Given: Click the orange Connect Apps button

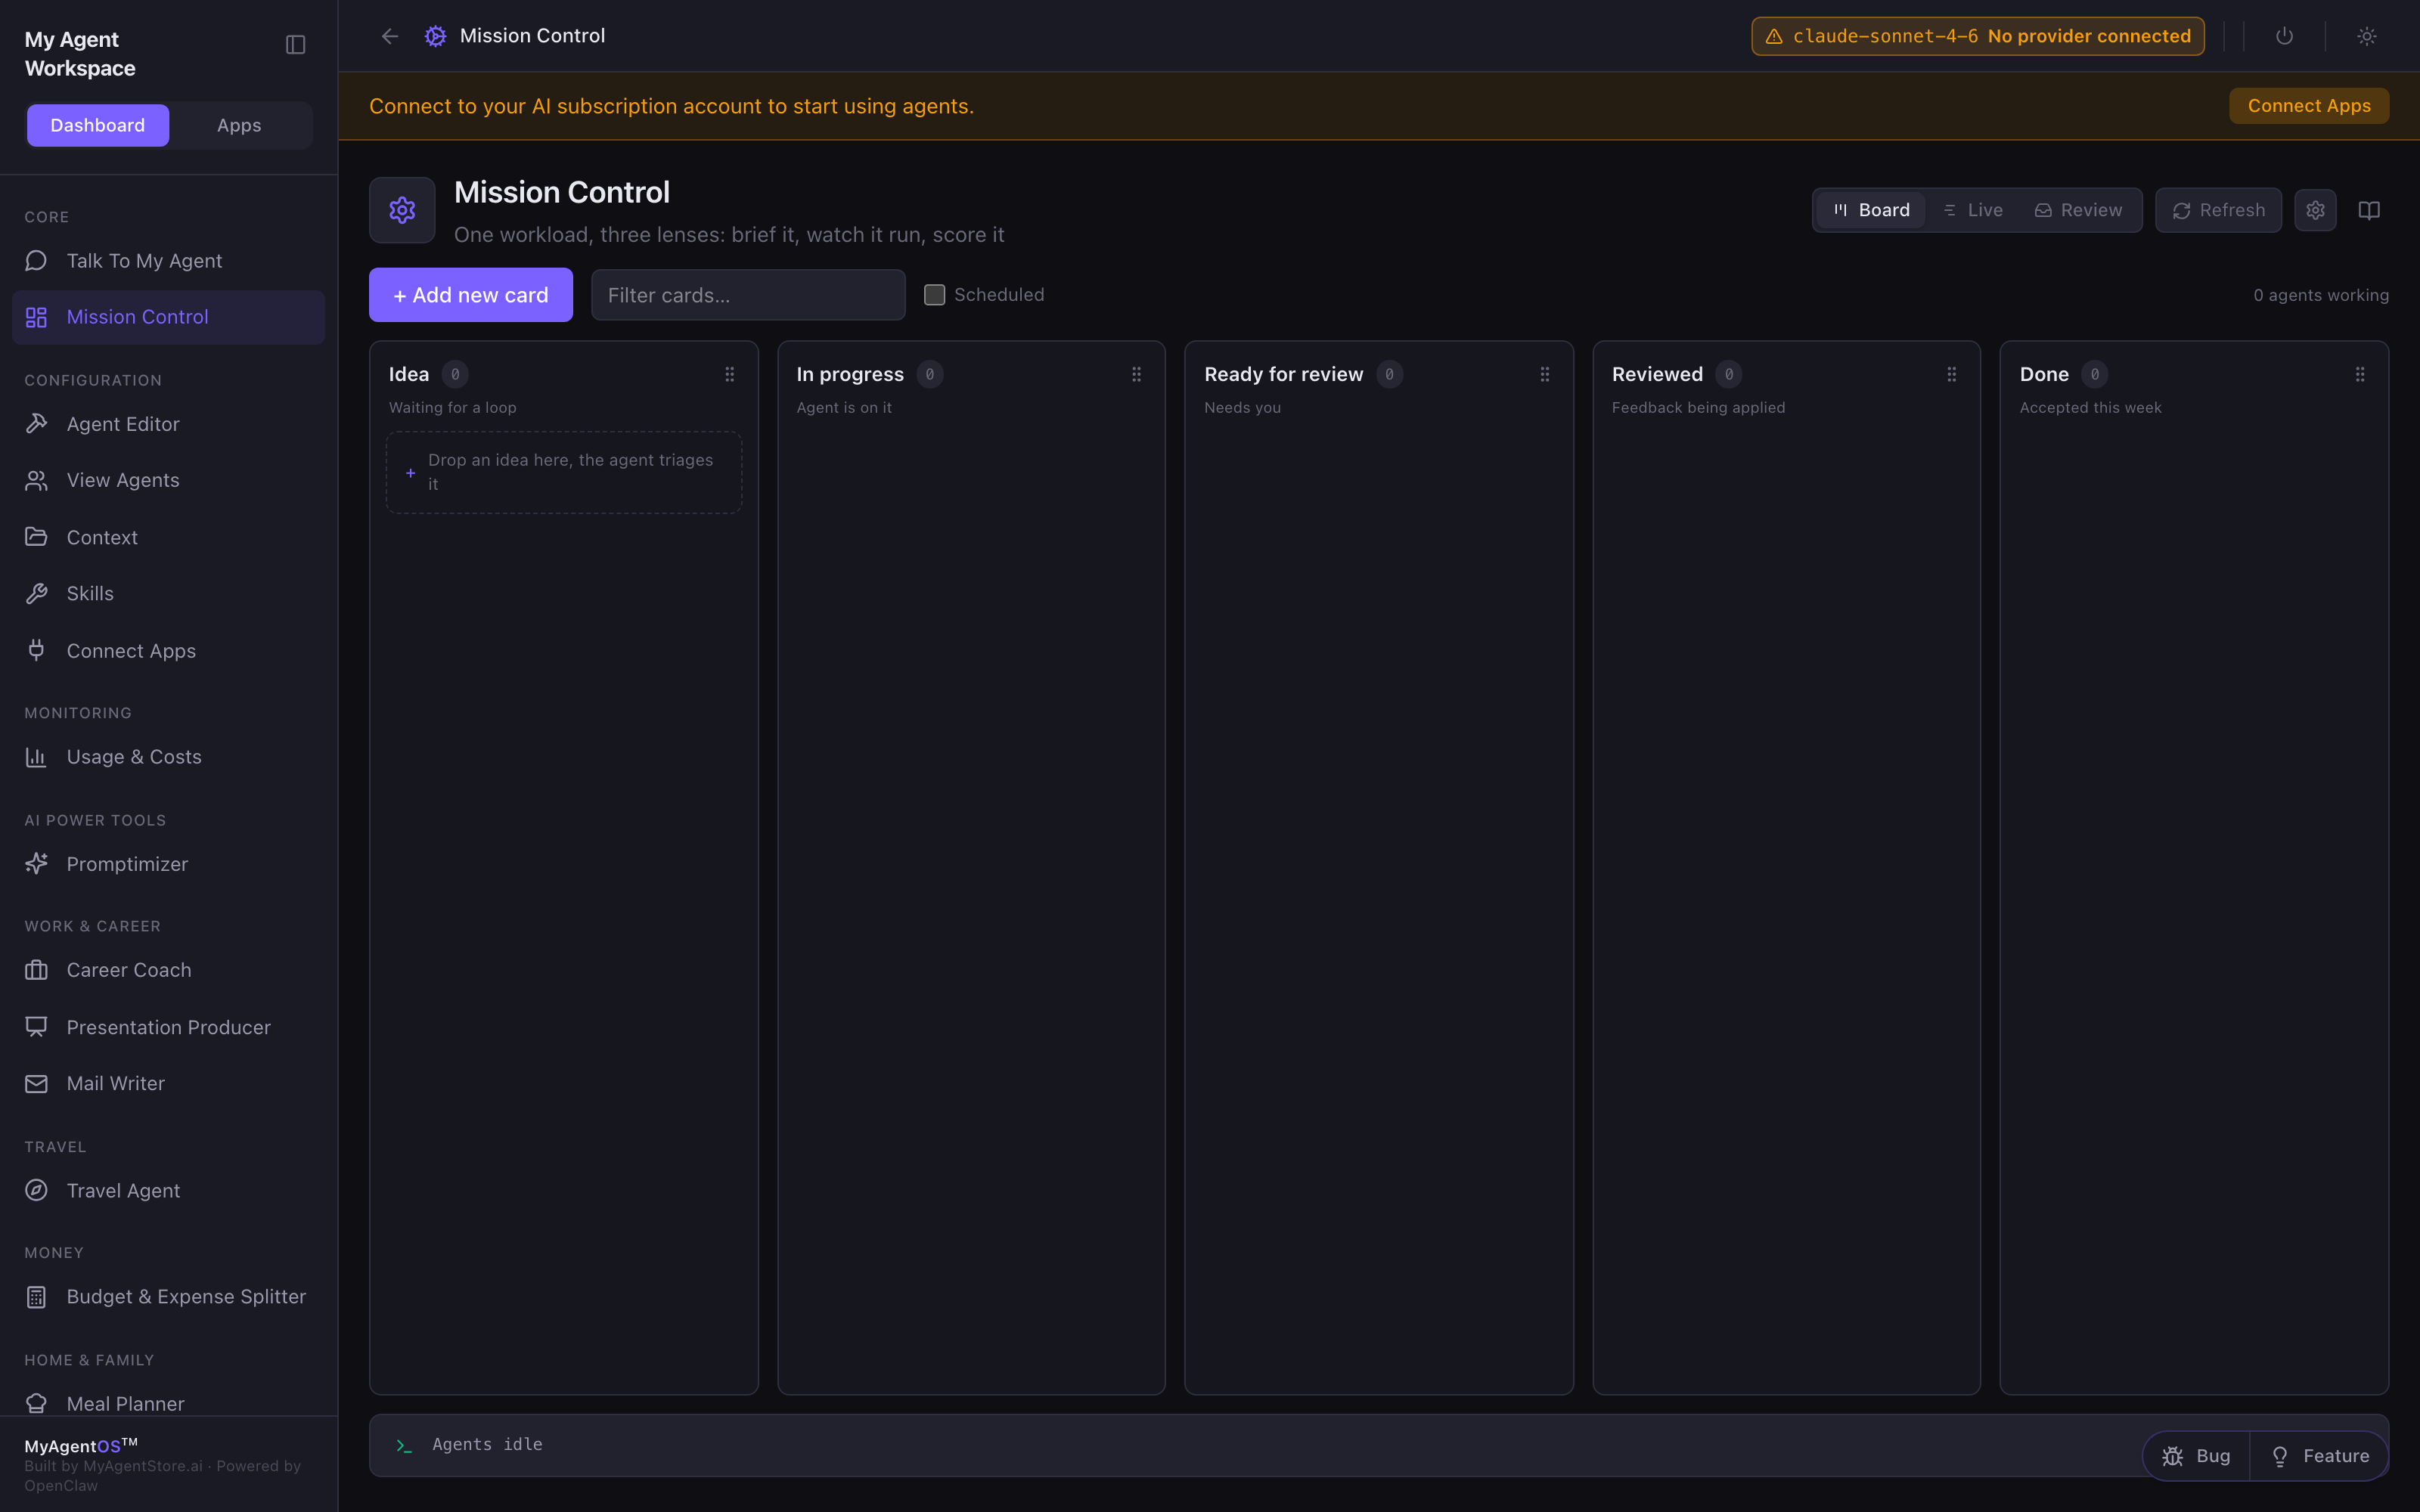Looking at the screenshot, I should [2309, 106].
